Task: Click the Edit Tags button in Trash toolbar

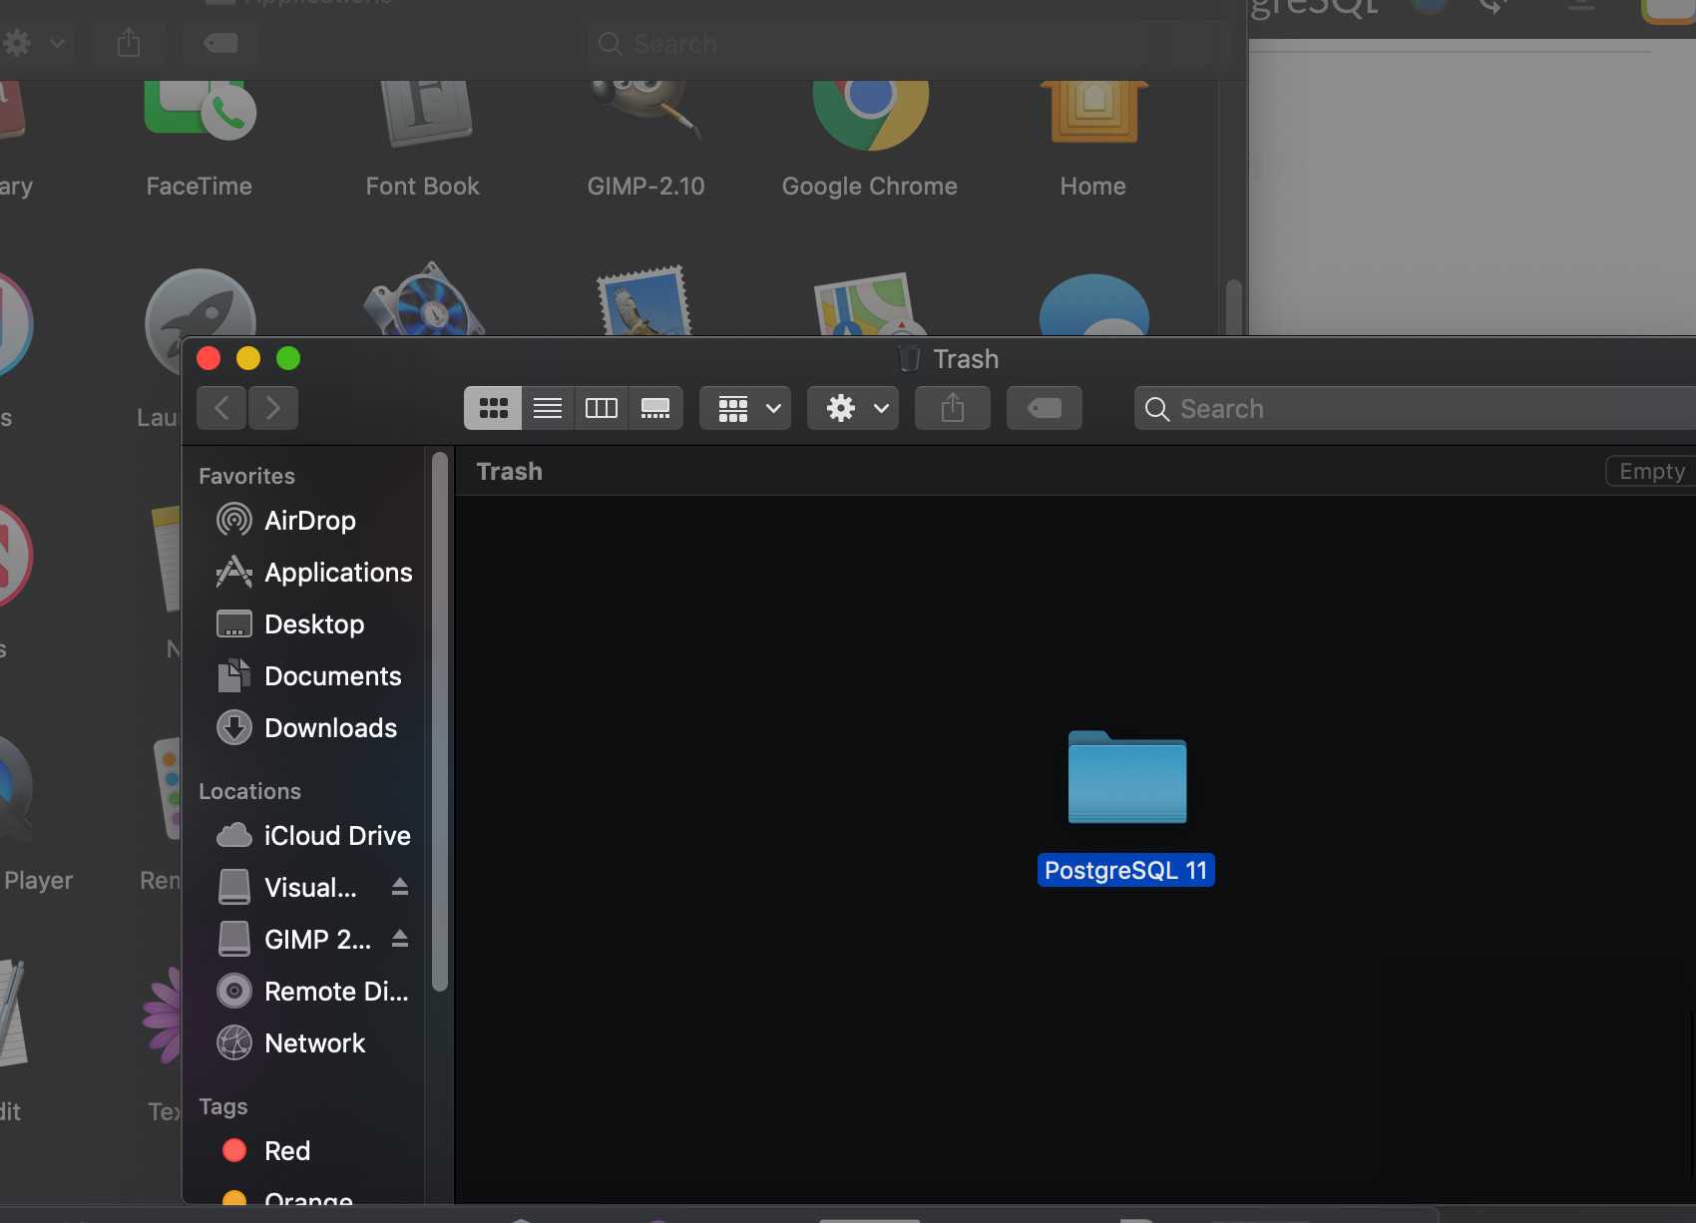Action: click(1044, 408)
